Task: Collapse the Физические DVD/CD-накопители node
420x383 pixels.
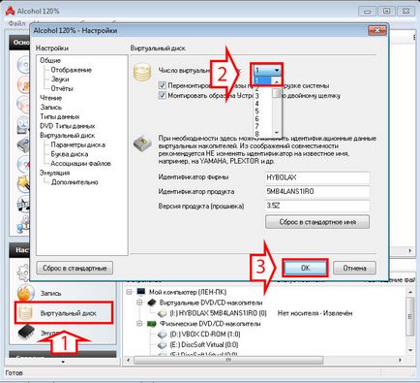Action: (x=139, y=324)
